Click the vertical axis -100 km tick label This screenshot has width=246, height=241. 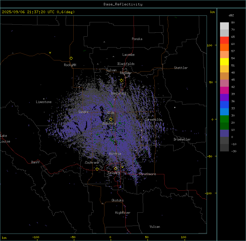coord(209,193)
